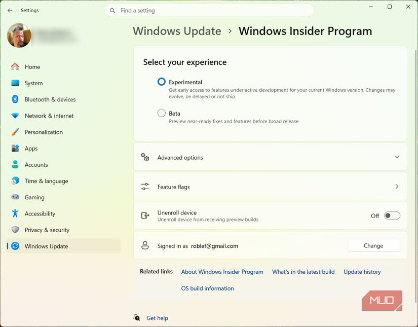Click the page vertical scrollbar
418x327 pixels.
416,176
